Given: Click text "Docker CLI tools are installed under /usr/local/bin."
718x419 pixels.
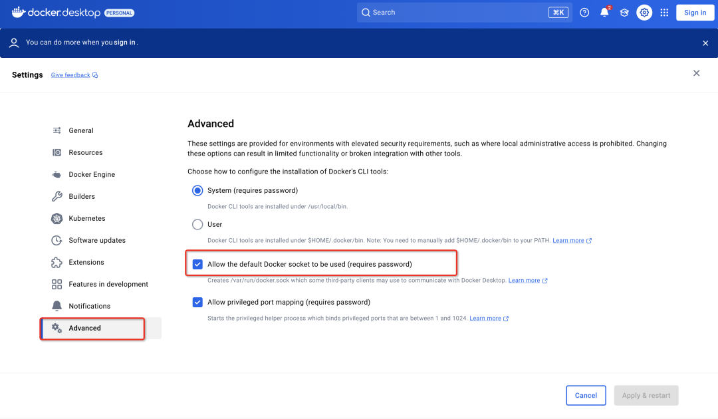Looking at the screenshot, I should [277, 207].
